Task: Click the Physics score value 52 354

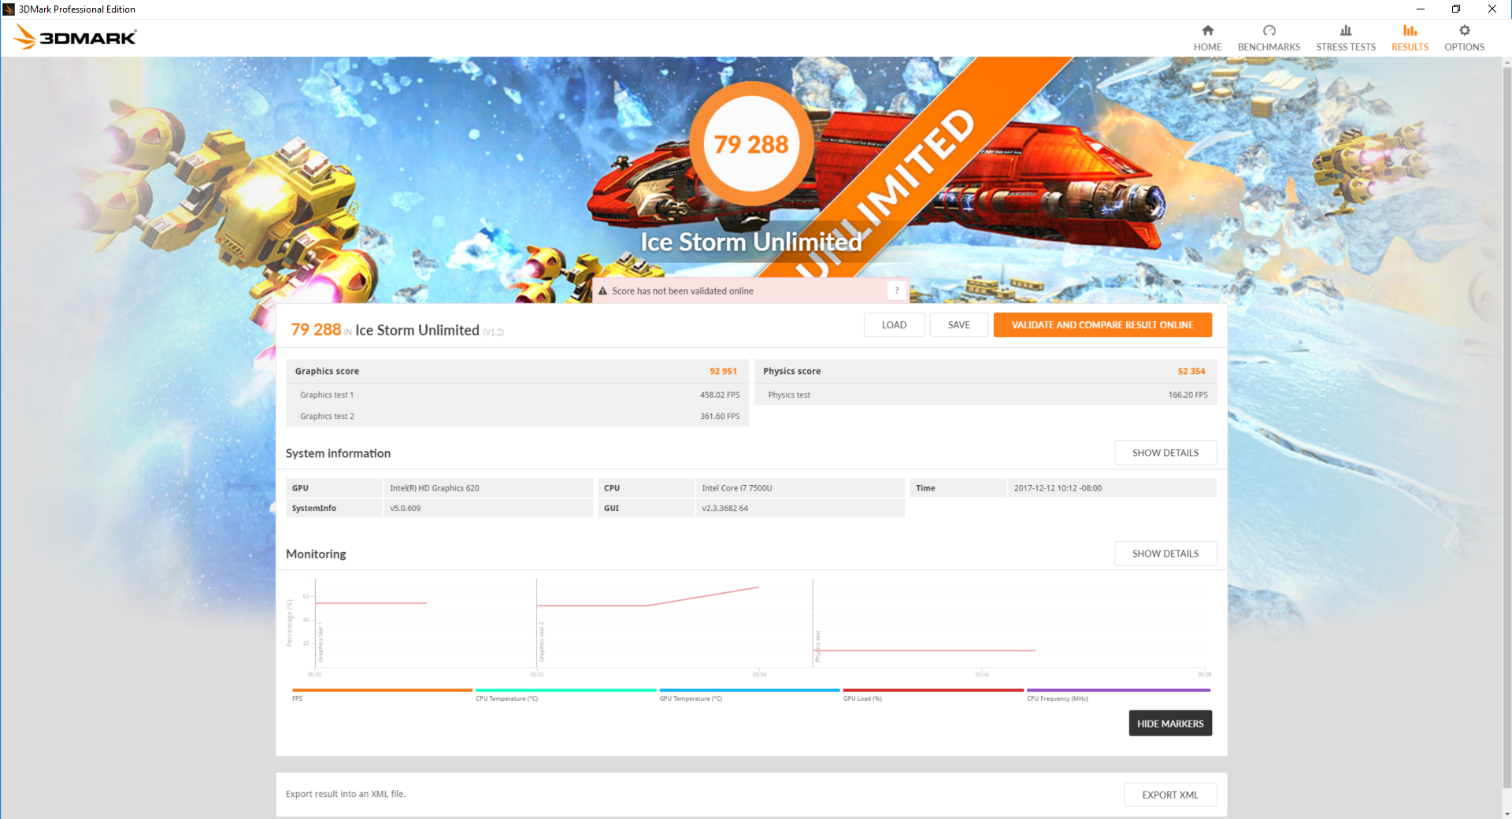Action: click(x=1191, y=371)
